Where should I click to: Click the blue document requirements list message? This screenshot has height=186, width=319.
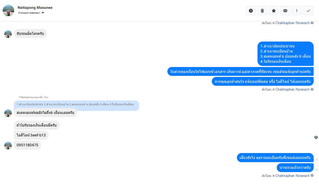point(285,54)
